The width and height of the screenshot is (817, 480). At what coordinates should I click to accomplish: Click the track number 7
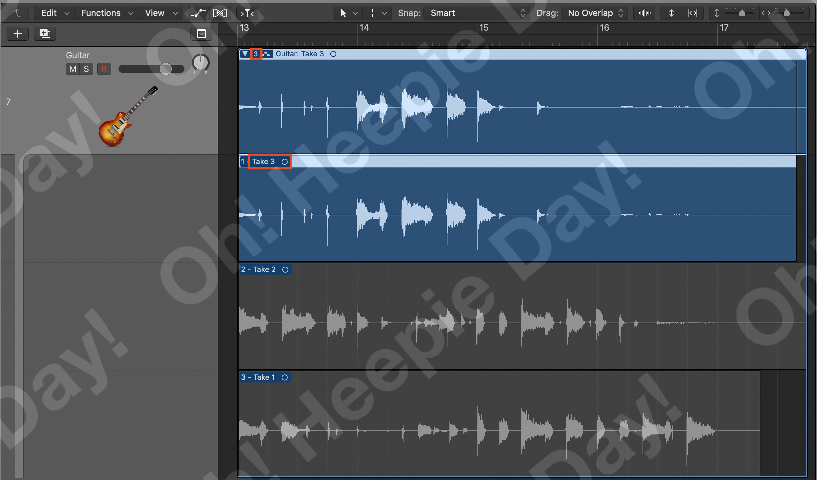(8, 102)
